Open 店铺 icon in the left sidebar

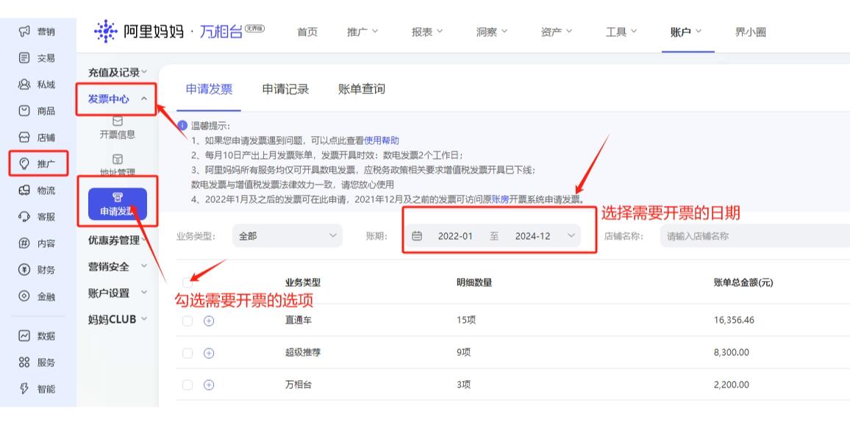pyautogui.click(x=24, y=137)
